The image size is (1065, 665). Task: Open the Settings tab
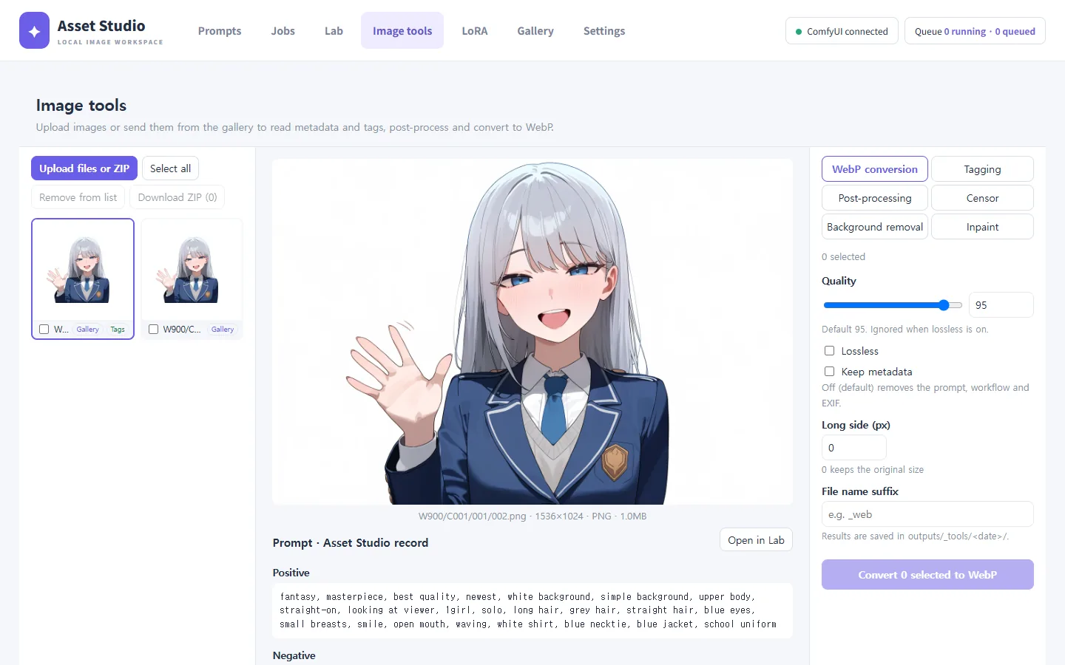pos(604,31)
